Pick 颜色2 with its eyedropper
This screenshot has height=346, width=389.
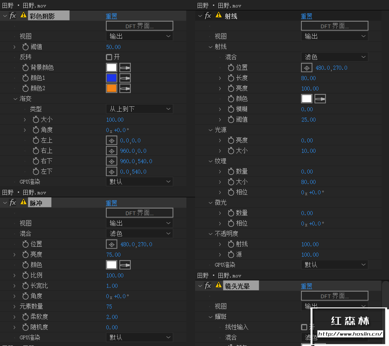tap(125, 88)
